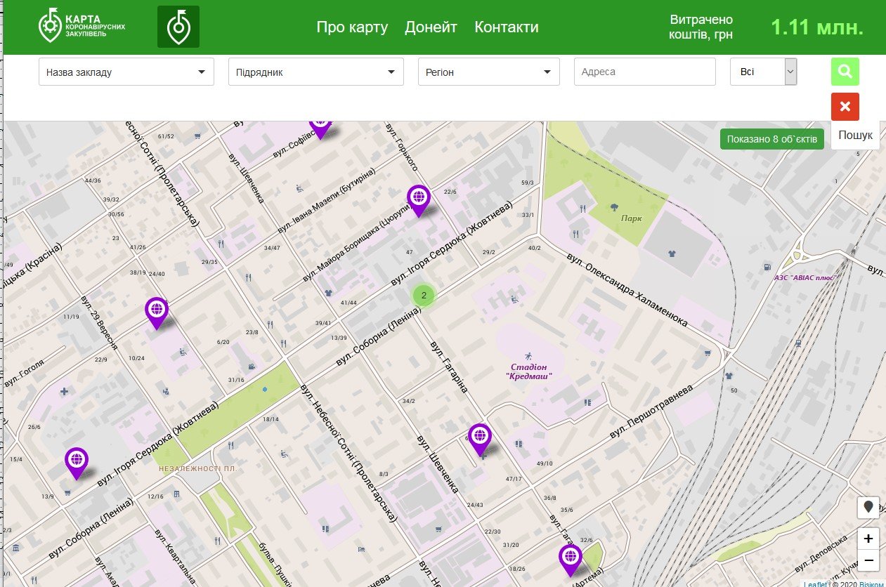Expand the Назва закладу dropdown
Image resolution: width=886 pixels, height=587 pixels.
126,72
